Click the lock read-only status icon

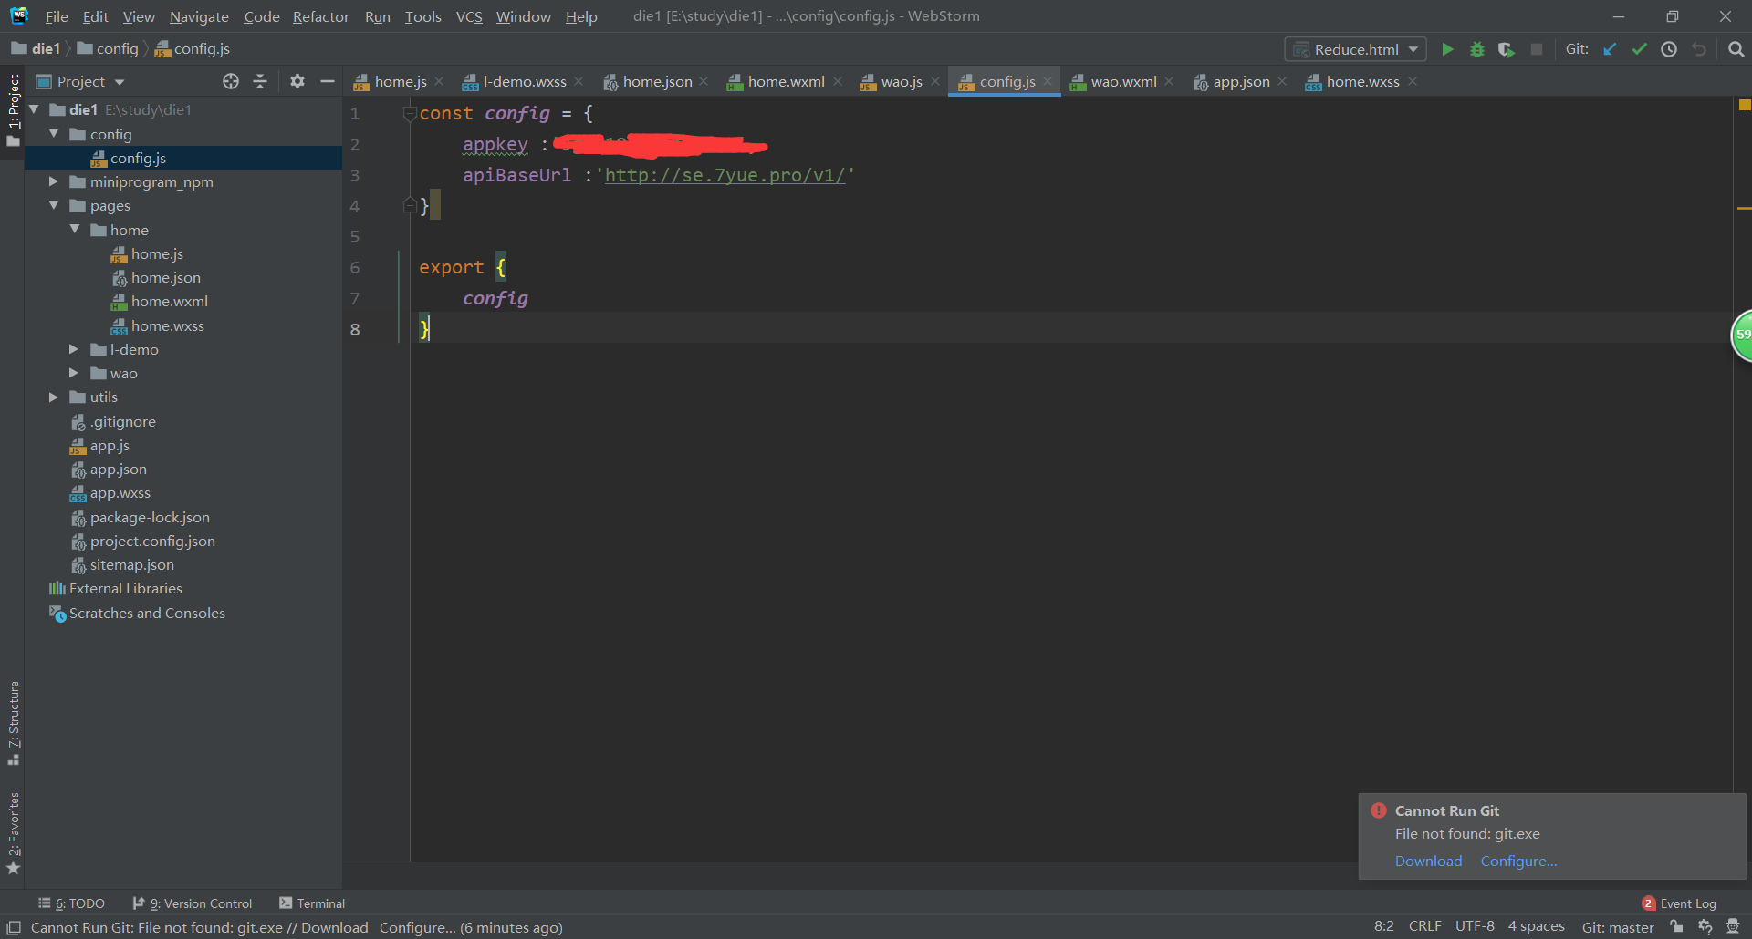1676,927
